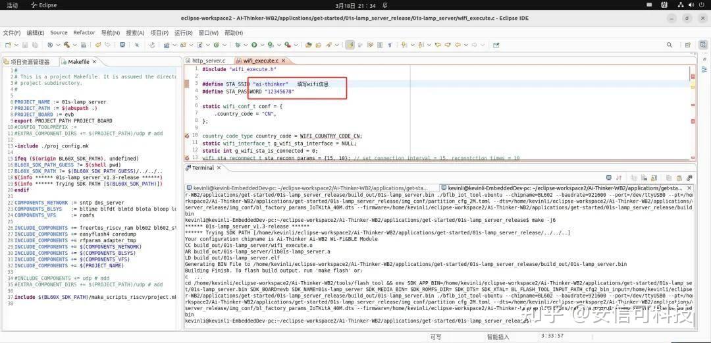Click the 可写 status bar entry
Viewport: 711px width, 343px height.
point(435,336)
